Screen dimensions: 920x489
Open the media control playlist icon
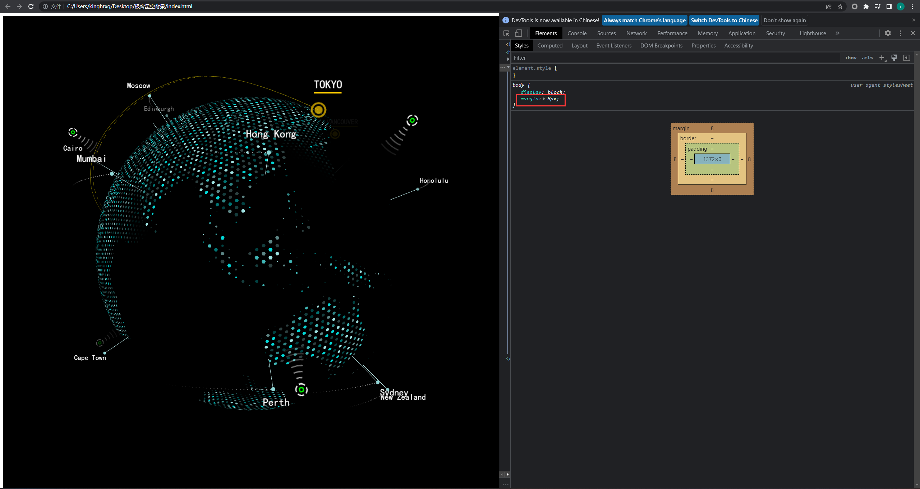click(878, 6)
